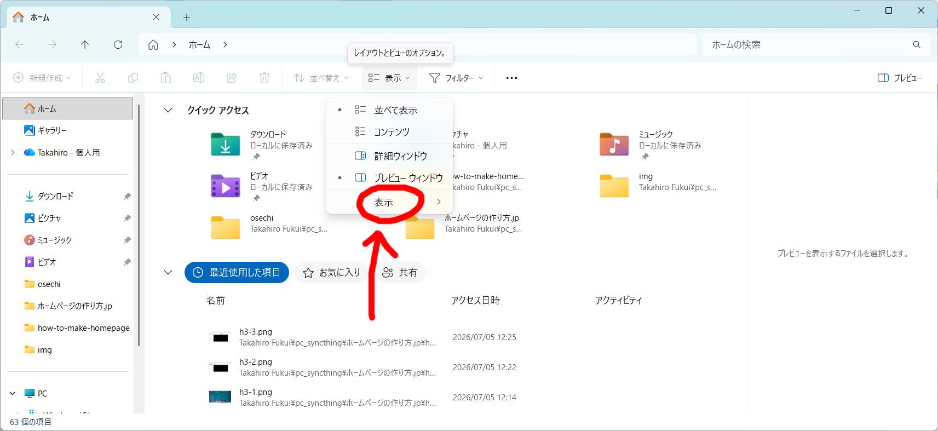Click the Share icon in toolbar
This screenshot has height=431, width=938.
(232, 78)
